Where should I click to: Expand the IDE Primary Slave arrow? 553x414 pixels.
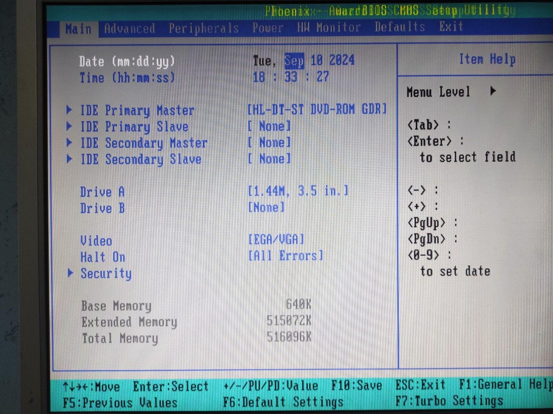coord(69,126)
